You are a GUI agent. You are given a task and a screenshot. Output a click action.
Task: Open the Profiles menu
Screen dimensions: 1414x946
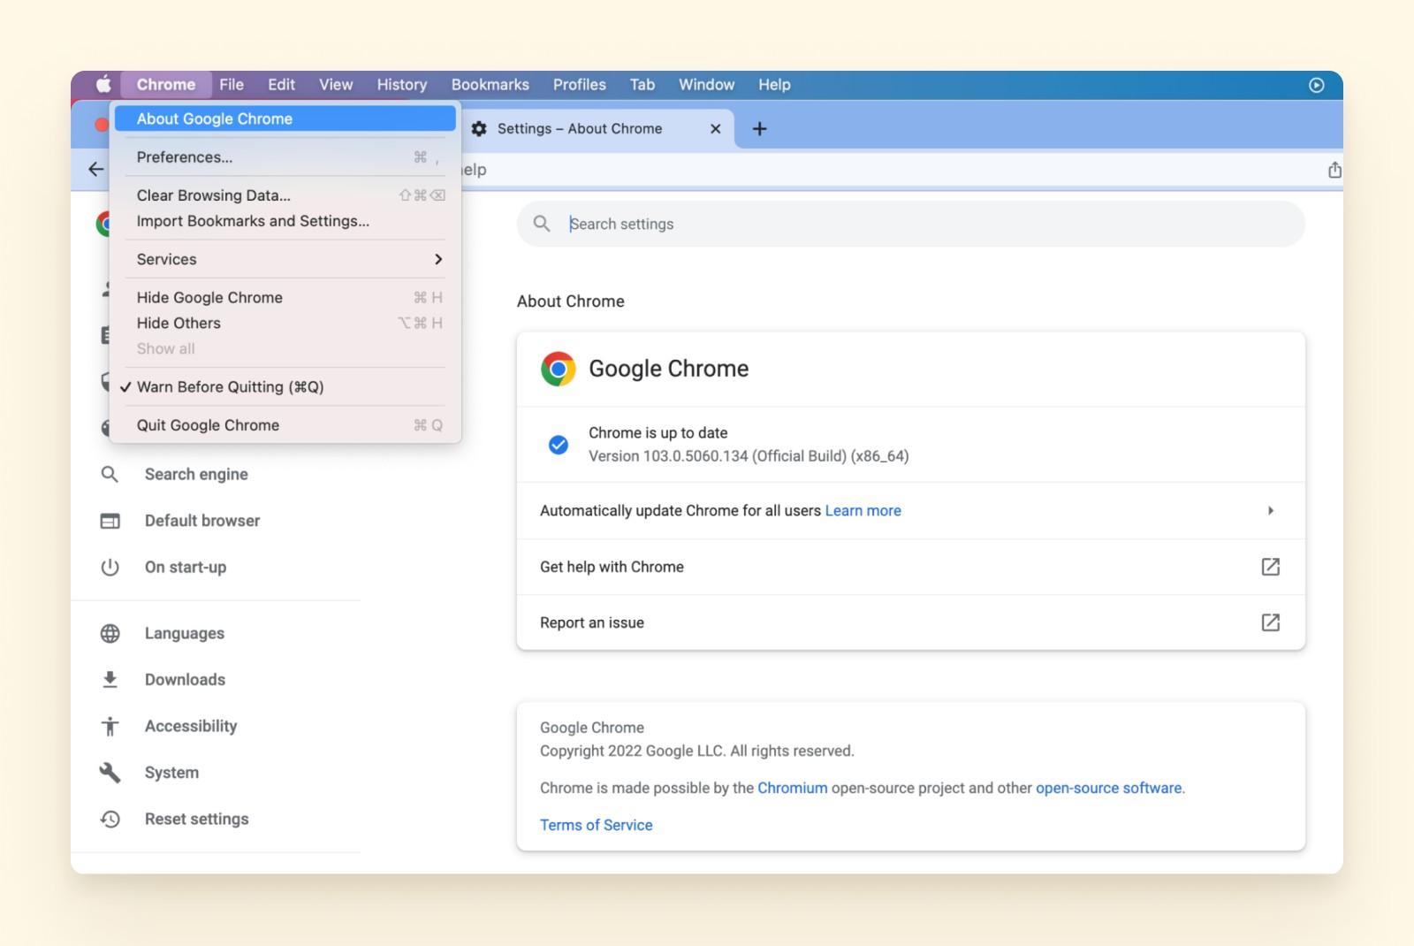point(580,85)
